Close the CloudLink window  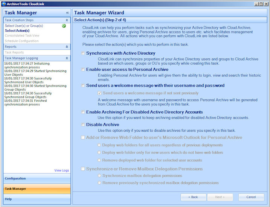click(266, 4)
